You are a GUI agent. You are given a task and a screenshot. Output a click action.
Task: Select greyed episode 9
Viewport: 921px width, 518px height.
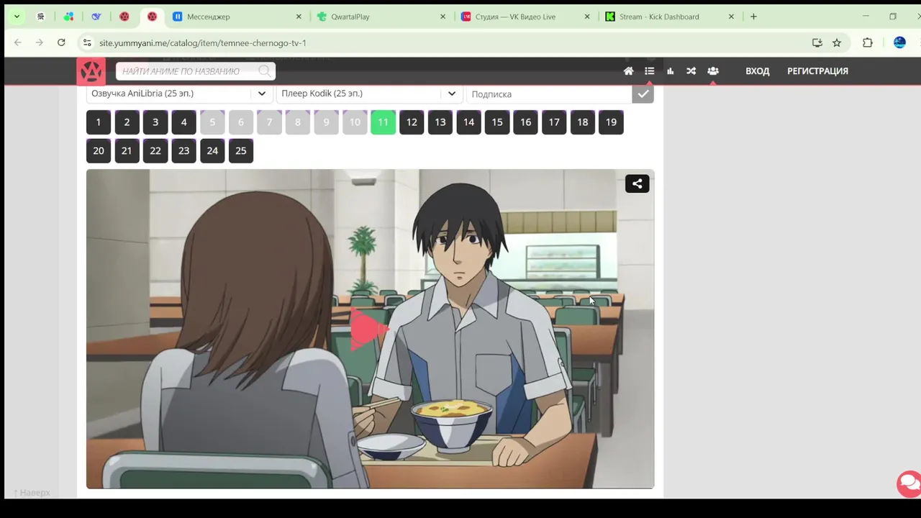(x=326, y=122)
